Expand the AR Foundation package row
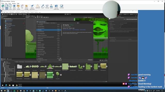 [37, 49]
